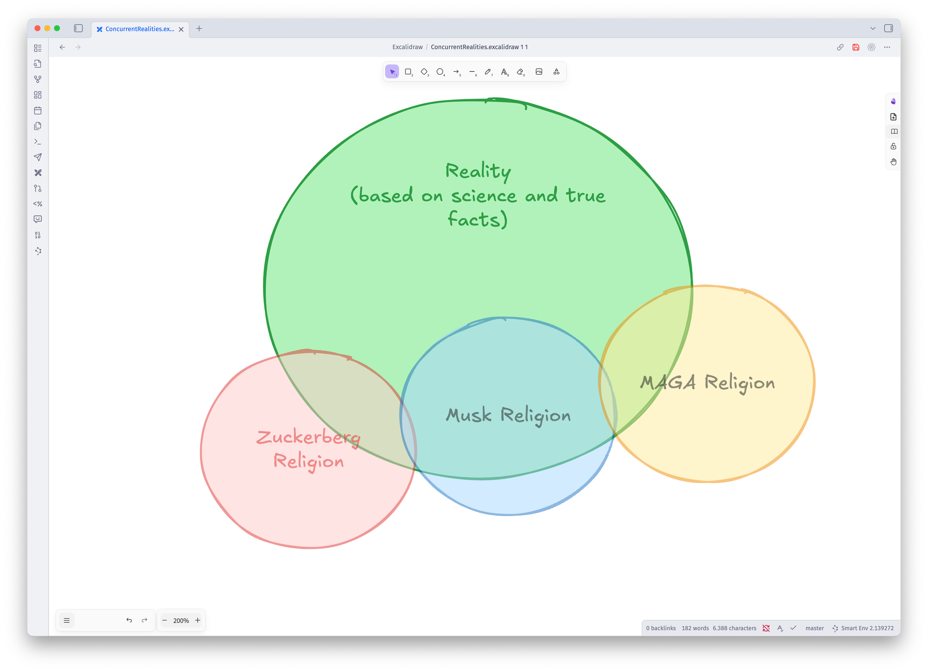Expand the tab list chevron

pos(873,28)
